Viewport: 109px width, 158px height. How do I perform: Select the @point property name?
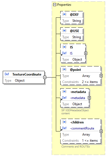point(75,70)
